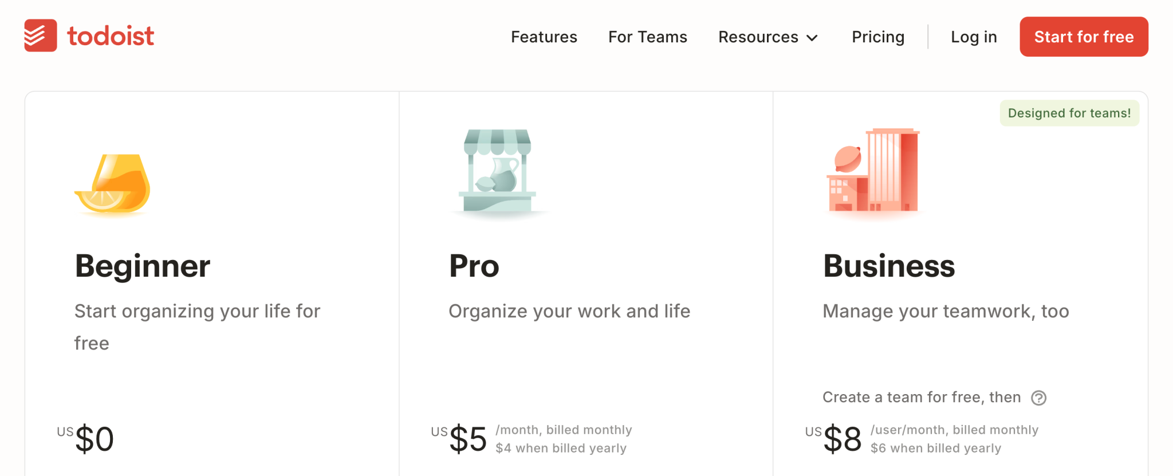Go to For Teams page
The height and width of the screenshot is (476, 1173).
click(647, 37)
